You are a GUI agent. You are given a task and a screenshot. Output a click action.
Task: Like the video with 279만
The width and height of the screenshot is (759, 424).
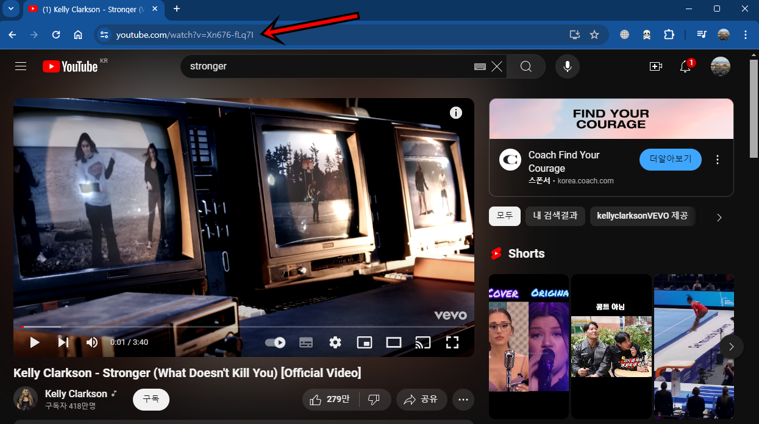pyautogui.click(x=330, y=400)
